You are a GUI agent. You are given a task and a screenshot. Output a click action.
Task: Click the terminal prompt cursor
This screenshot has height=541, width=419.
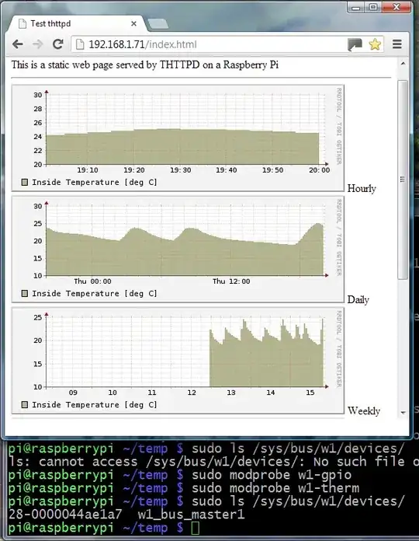pyautogui.click(x=196, y=528)
